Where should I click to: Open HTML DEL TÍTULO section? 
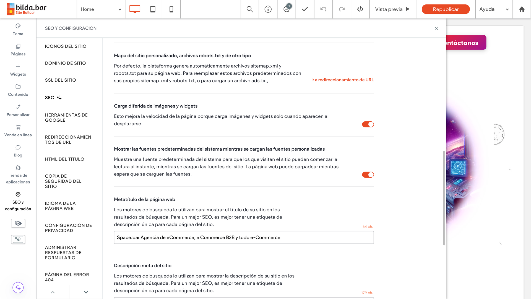click(64, 159)
